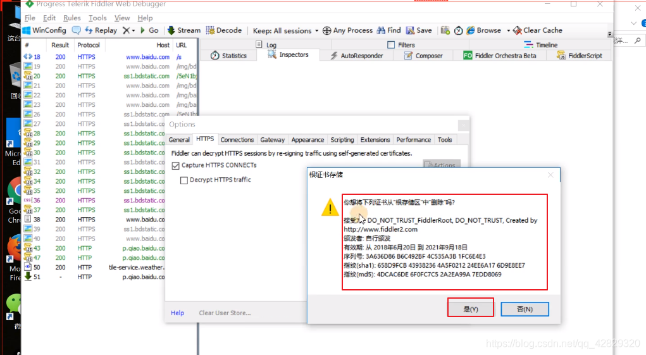Click the 是(Y) button to confirm deletion
The width and height of the screenshot is (646, 355).
coord(471,309)
